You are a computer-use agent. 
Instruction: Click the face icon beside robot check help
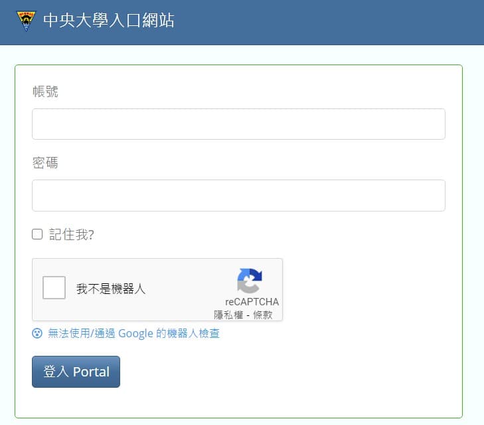pyautogui.click(x=37, y=333)
